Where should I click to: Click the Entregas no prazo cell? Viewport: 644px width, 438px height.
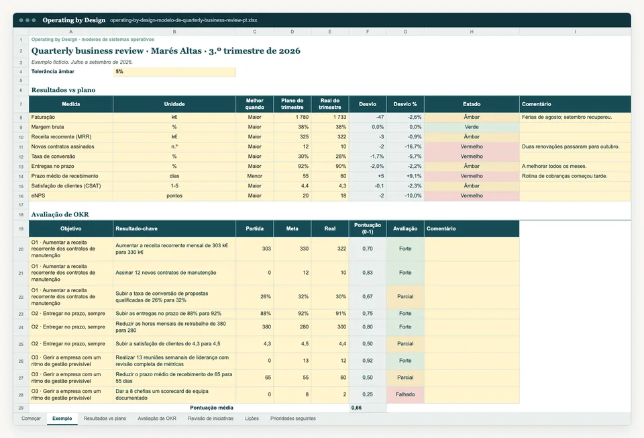70,167
